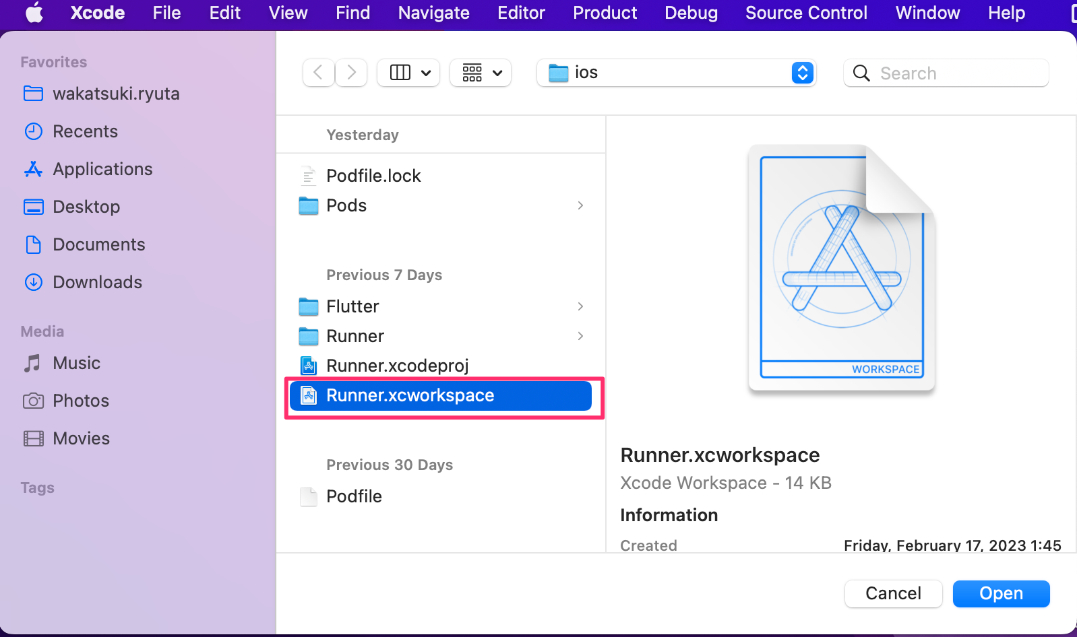The image size is (1077, 637).
Task: Click the Cancel button
Action: click(x=893, y=593)
